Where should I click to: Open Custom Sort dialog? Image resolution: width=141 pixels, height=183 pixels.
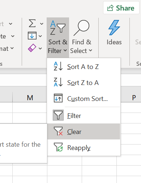(x=84, y=99)
